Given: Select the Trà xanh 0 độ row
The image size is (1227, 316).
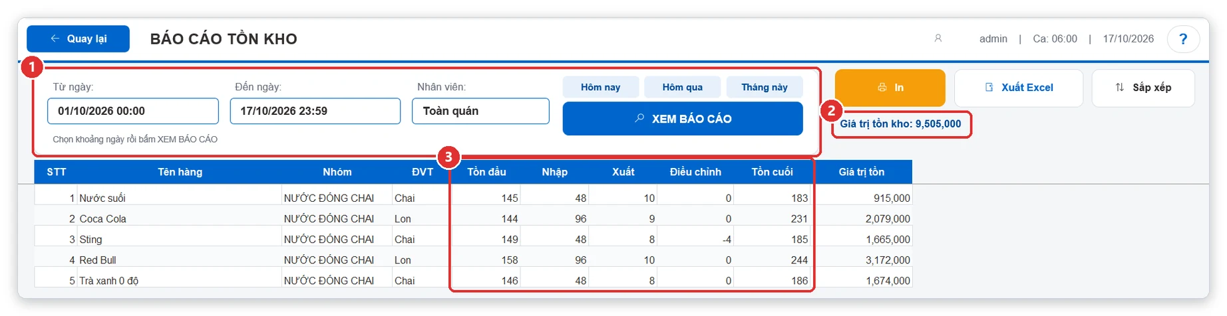Looking at the screenshot, I should point(473,280).
